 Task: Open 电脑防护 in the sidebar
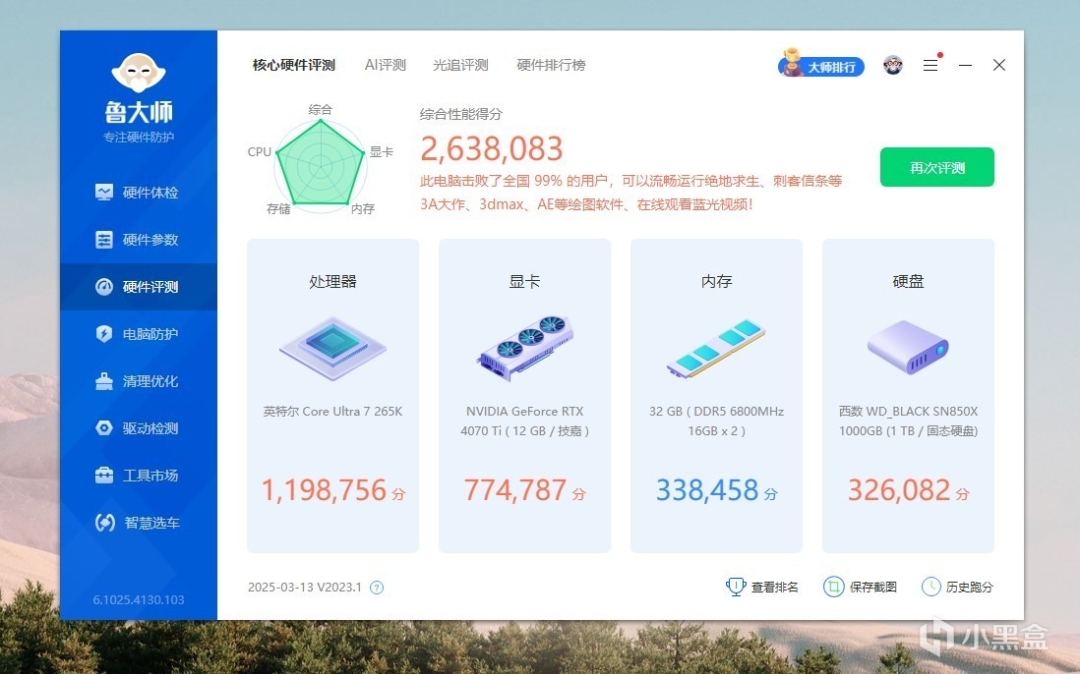click(138, 334)
